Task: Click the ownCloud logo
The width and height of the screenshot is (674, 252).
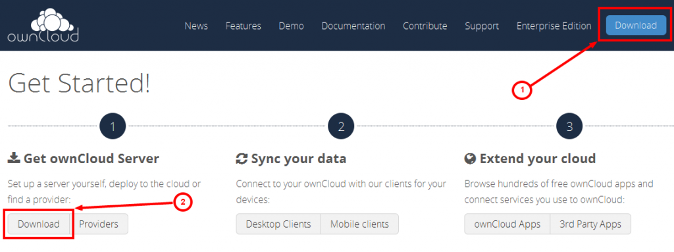Action: tap(43, 26)
